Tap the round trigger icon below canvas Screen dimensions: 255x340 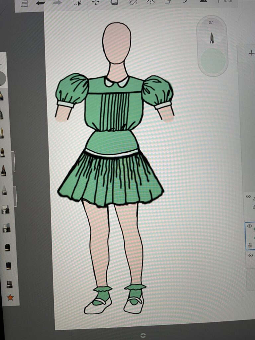point(143,335)
